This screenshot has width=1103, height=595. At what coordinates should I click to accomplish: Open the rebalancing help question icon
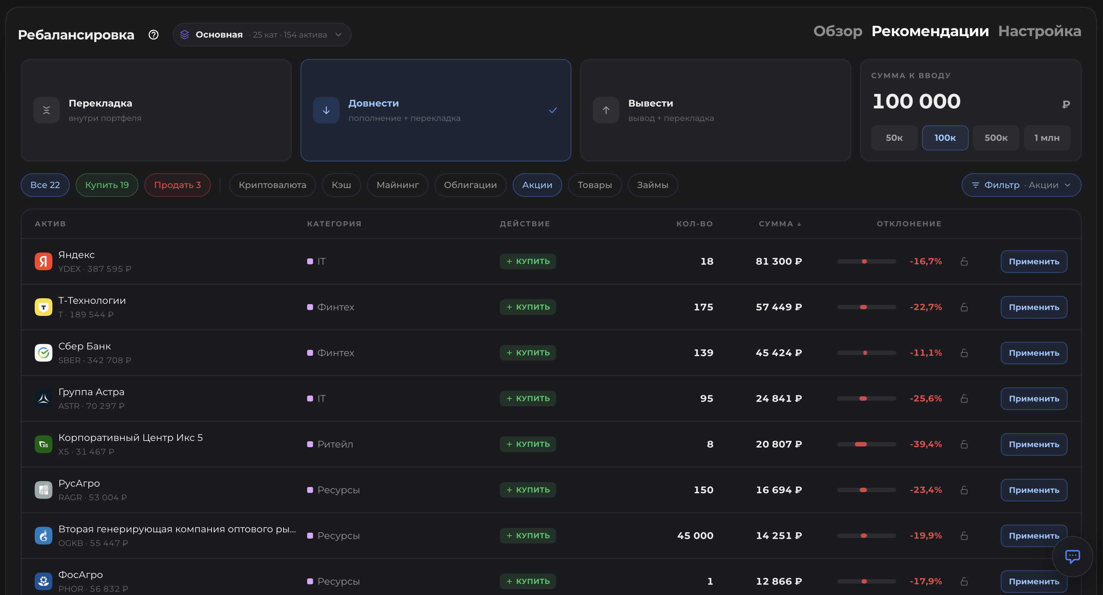click(x=153, y=35)
